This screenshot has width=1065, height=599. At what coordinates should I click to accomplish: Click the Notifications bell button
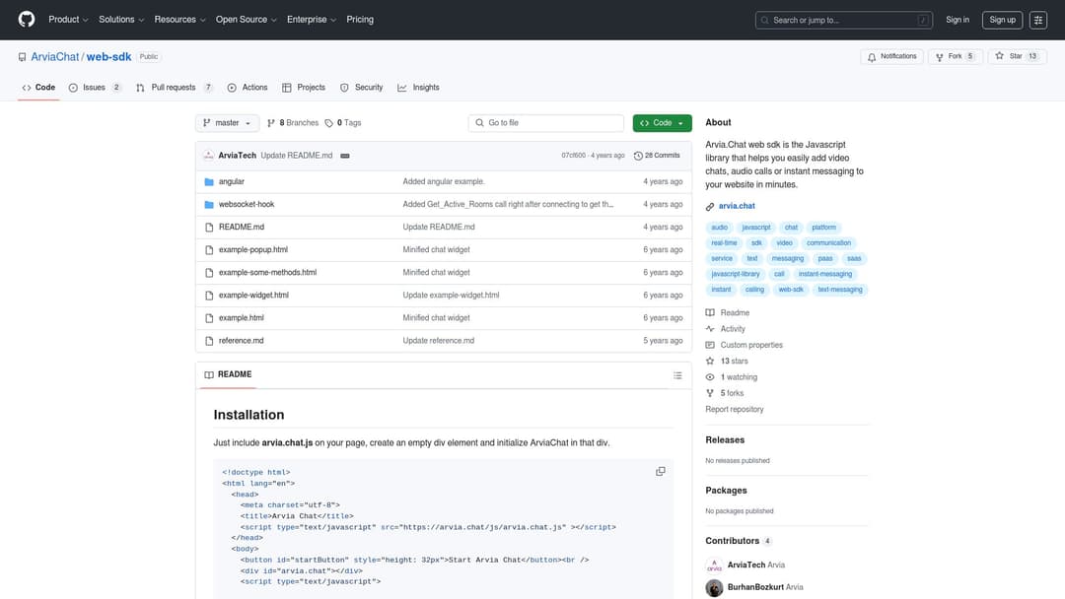[891, 56]
